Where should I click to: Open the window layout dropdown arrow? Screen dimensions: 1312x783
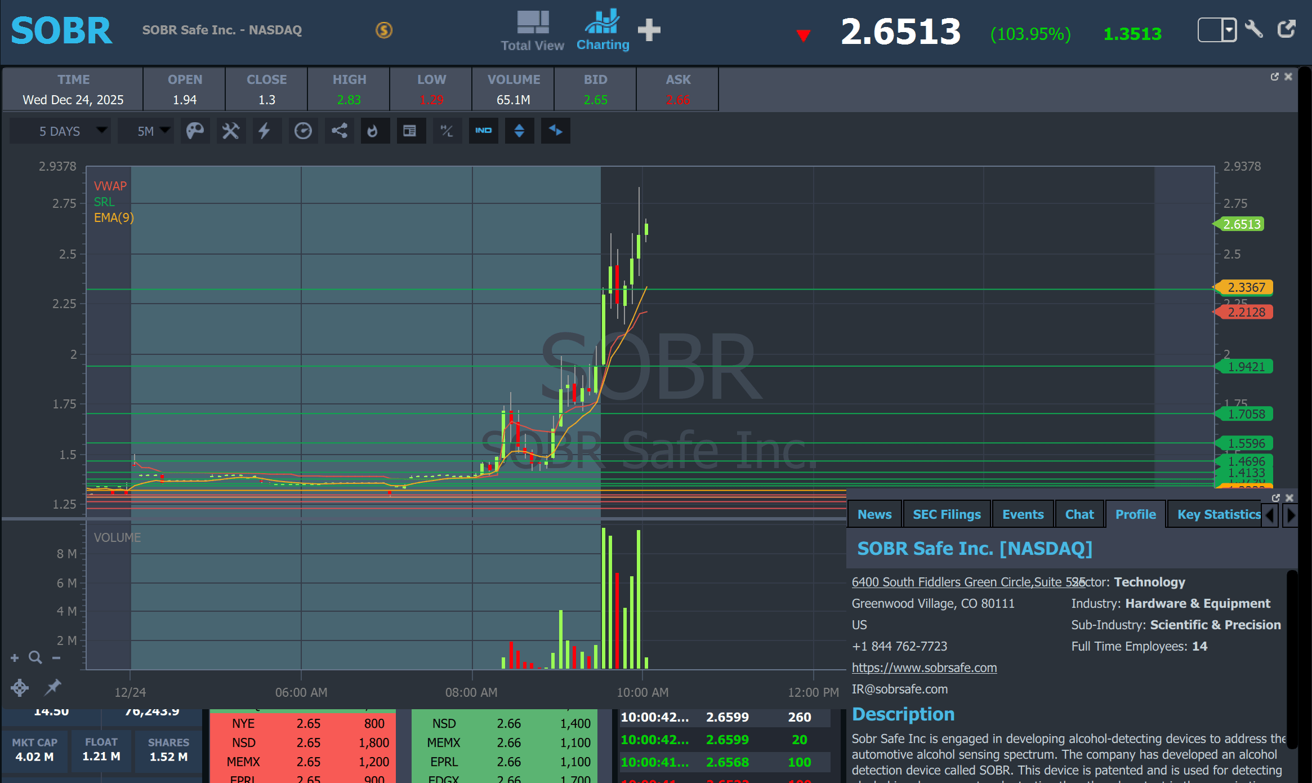(1229, 30)
